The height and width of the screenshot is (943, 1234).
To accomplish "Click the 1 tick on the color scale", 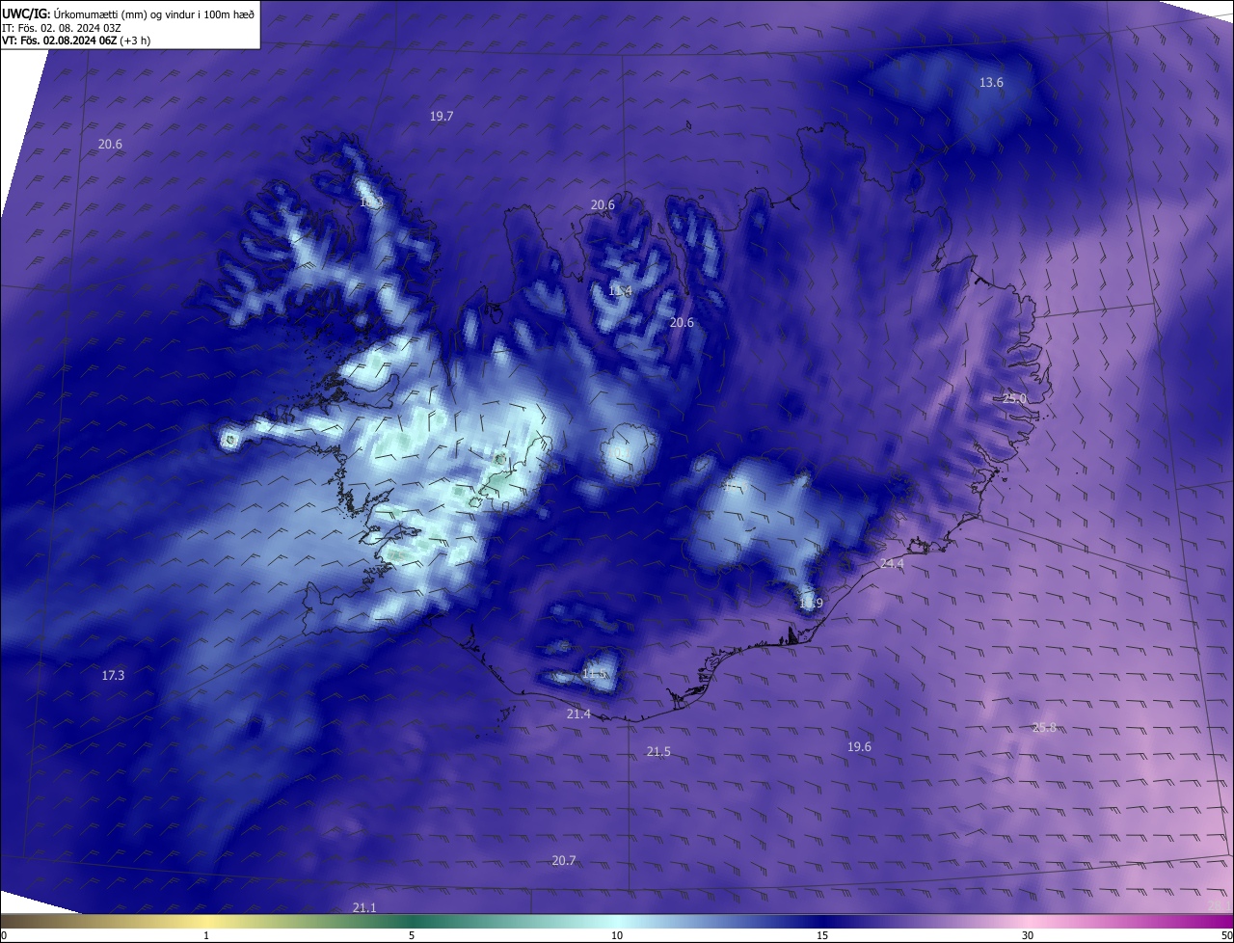I will click(206, 935).
